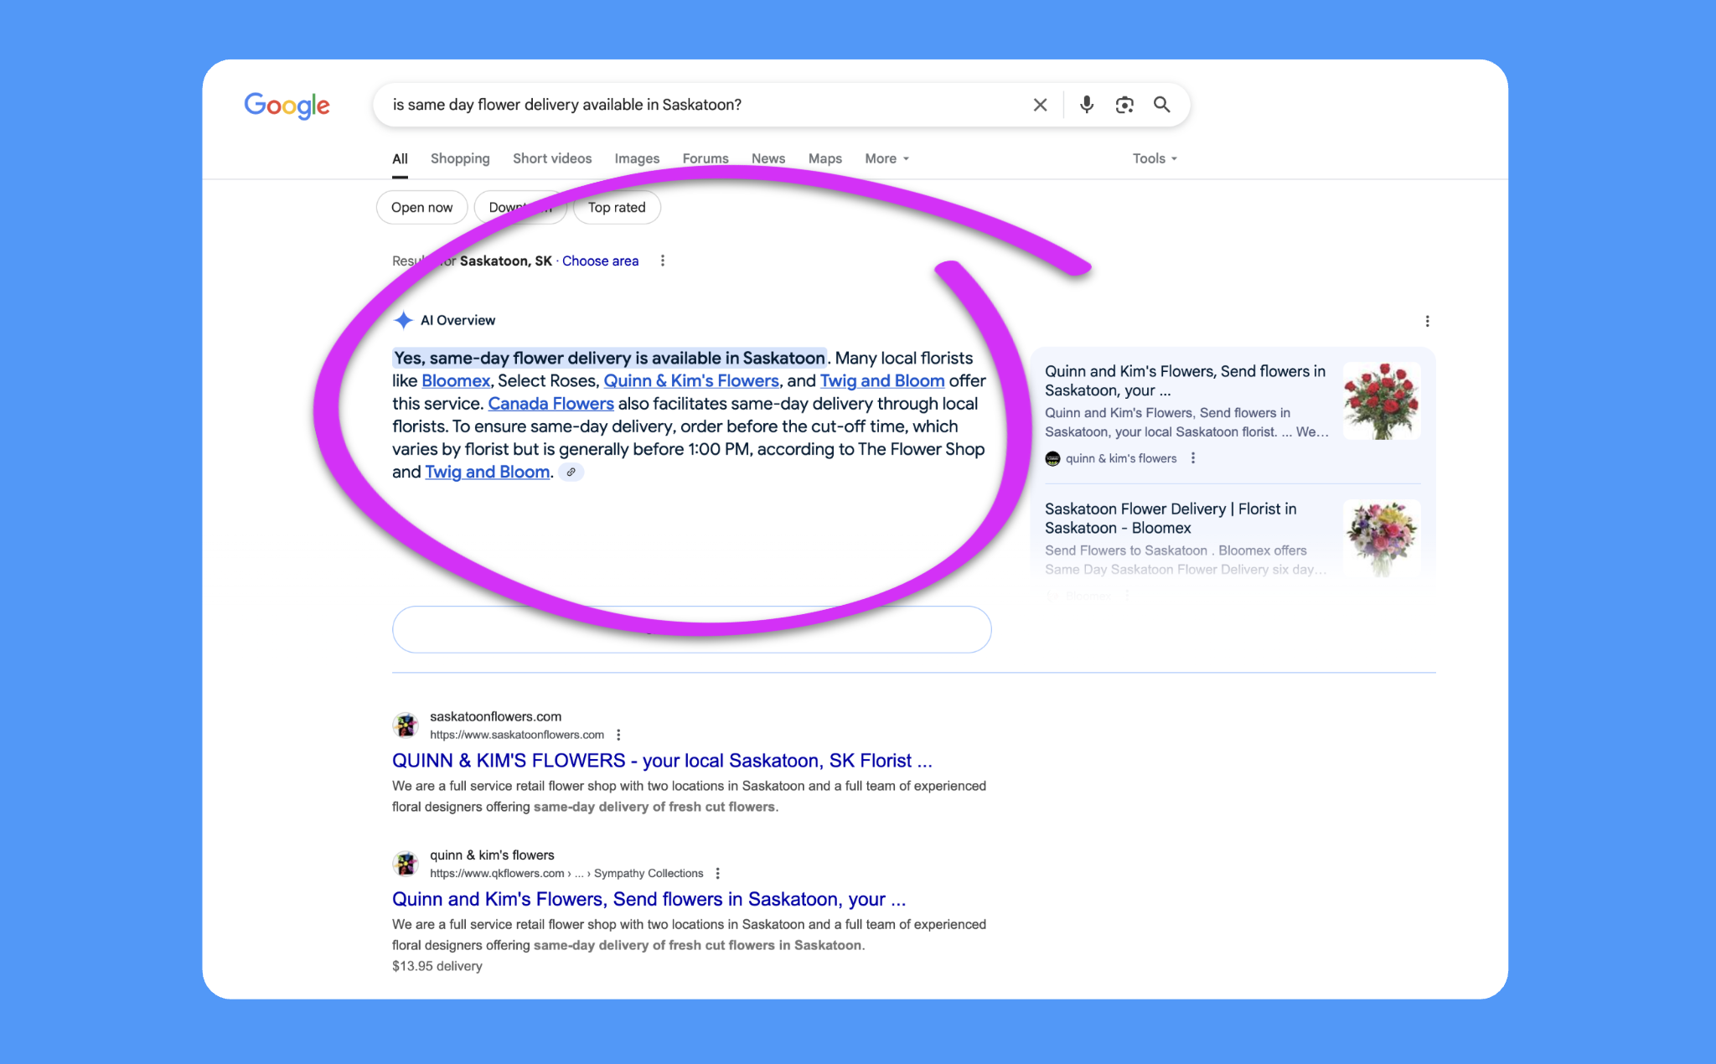Expand the More search categories dropdown
This screenshot has height=1064, width=1716.
click(x=886, y=158)
